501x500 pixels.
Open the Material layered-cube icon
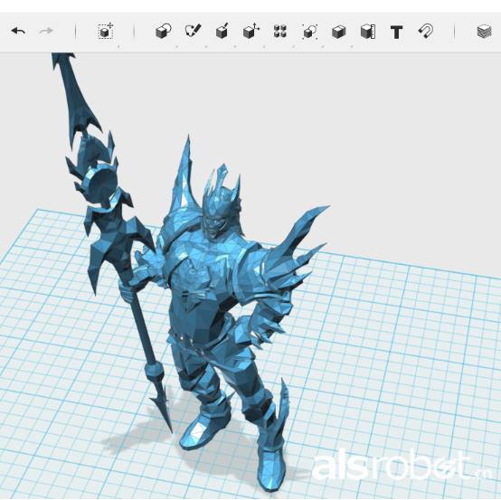pyautogui.click(x=484, y=32)
